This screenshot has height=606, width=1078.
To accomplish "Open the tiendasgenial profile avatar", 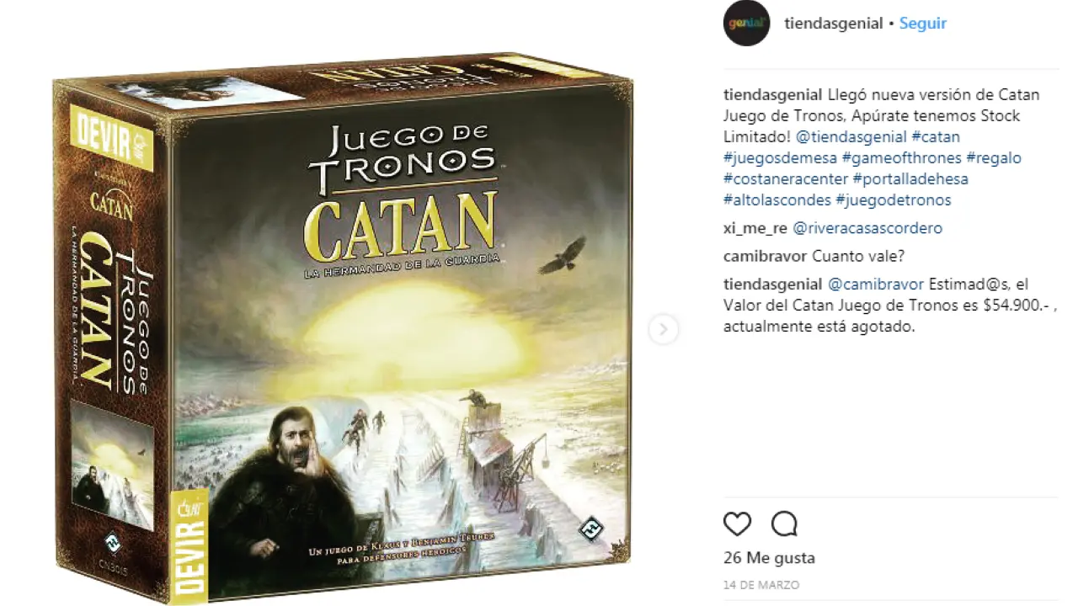I will (746, 24).
